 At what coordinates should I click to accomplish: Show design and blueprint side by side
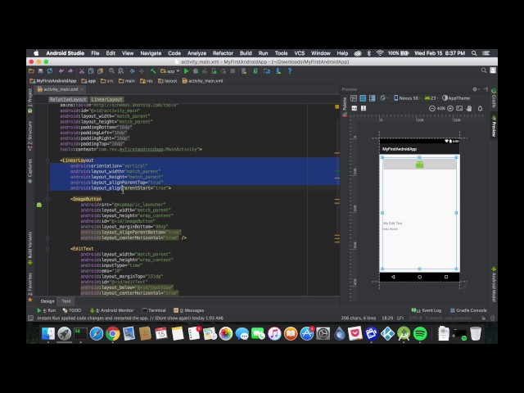click(372, 98)
